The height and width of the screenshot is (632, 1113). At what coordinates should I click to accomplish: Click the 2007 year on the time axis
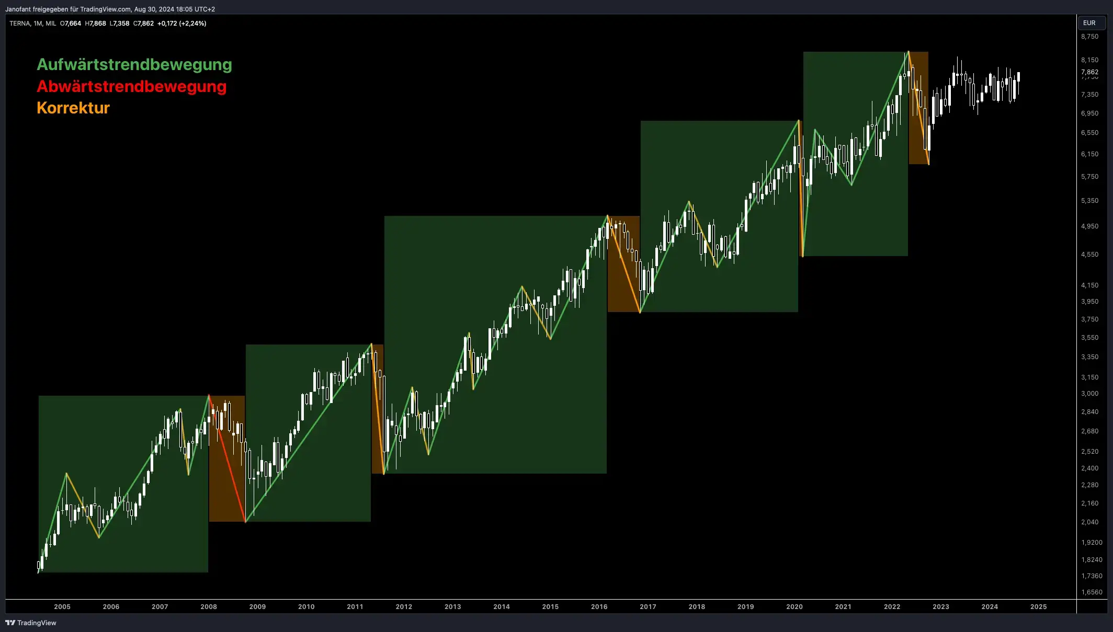pyautogui.click(x=160, y=607)
